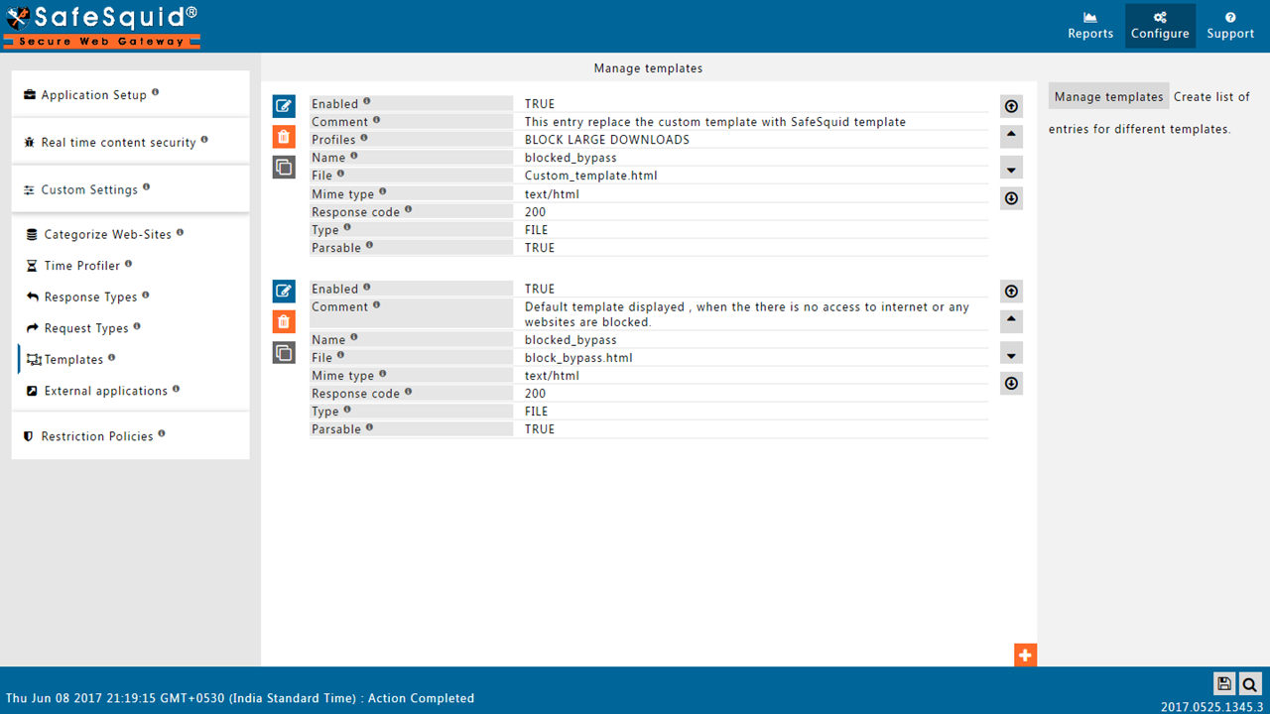Open the Configure section

(1160, 26)
